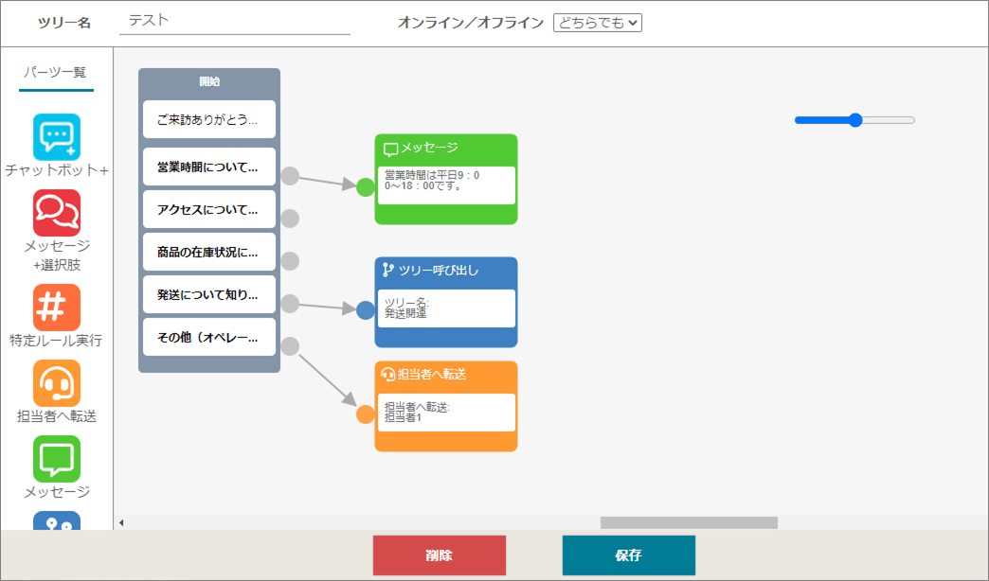Click the ツリー名: 発送関連 text box

click(x=446, y=308)
